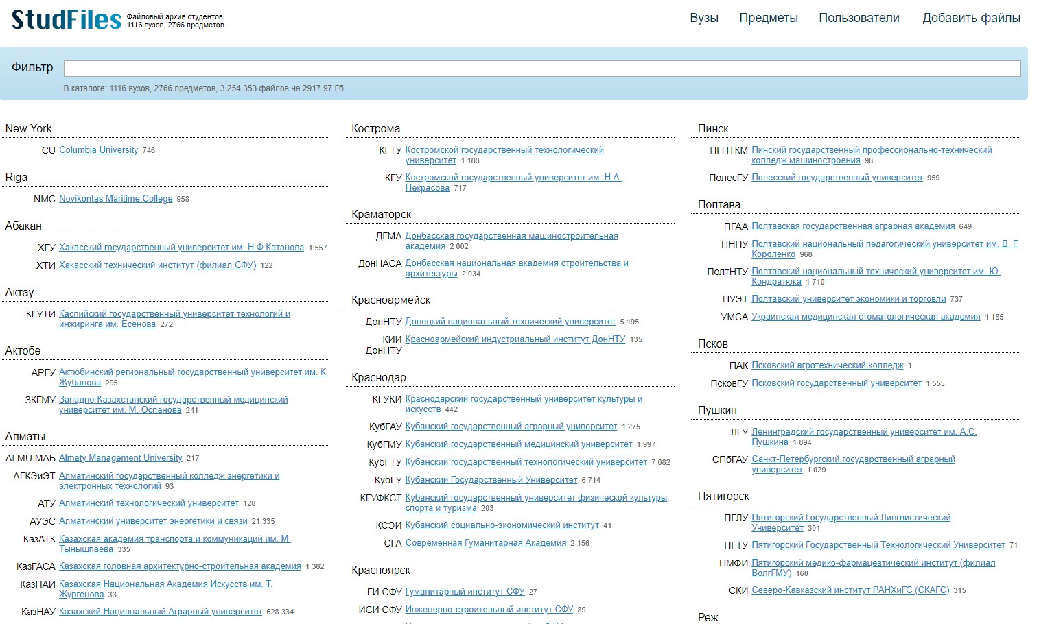The height and width of the screenshot is (624, 1039).
Task: Open Актюбинский региональный государственный университет link
Action: pyautogui.click(x=194, y=377)
